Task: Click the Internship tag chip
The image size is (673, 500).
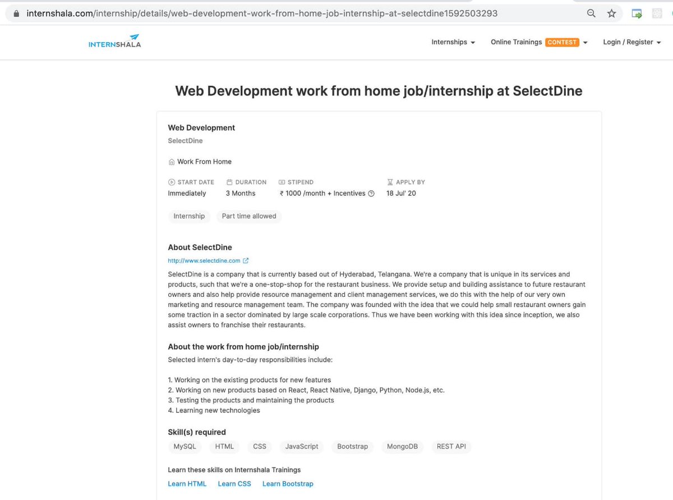Action: pyautogui.click(x=189, y=216)
